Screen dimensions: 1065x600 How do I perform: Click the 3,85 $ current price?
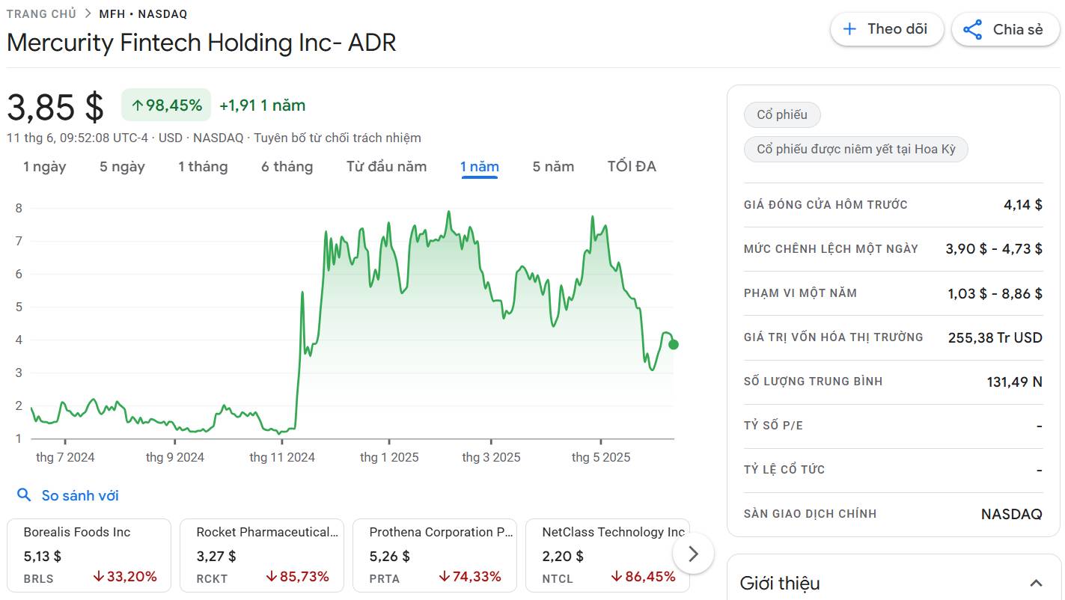[x=55, y=107]
